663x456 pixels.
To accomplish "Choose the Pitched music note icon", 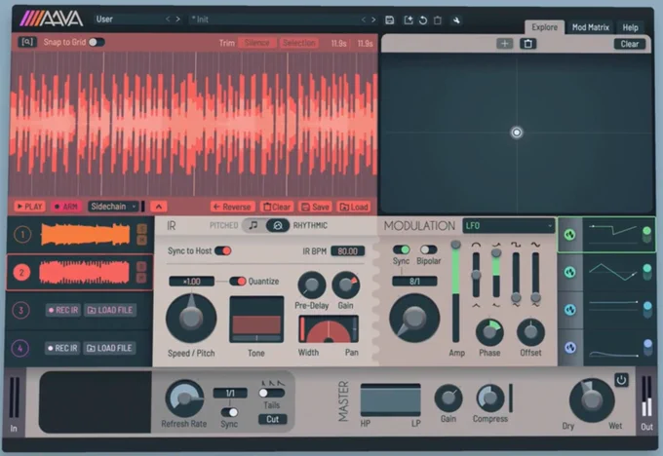I will (253, 225).
